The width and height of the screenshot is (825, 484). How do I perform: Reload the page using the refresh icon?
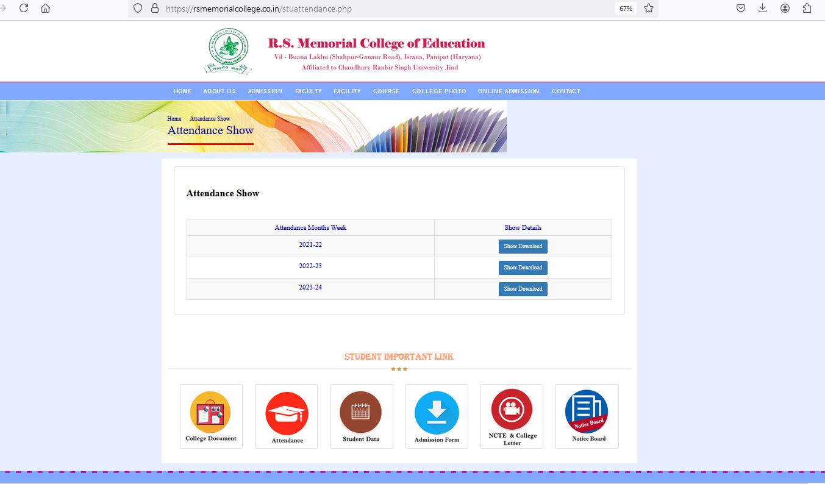point(24,9)
